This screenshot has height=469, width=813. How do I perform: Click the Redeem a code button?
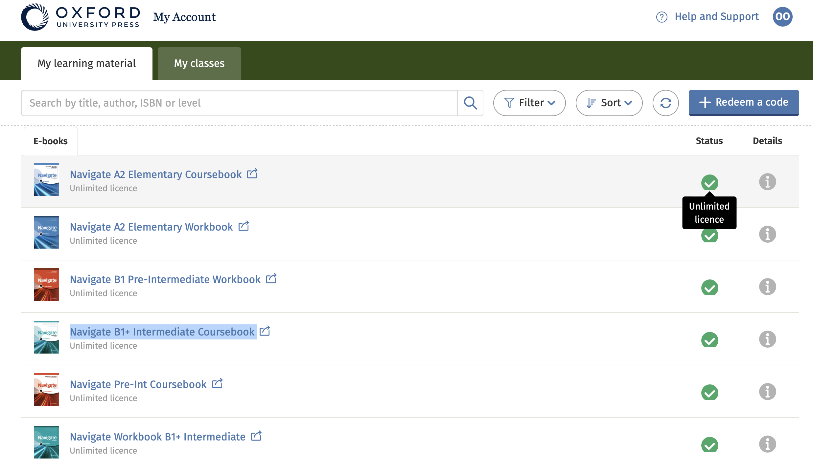pos(744,103)
